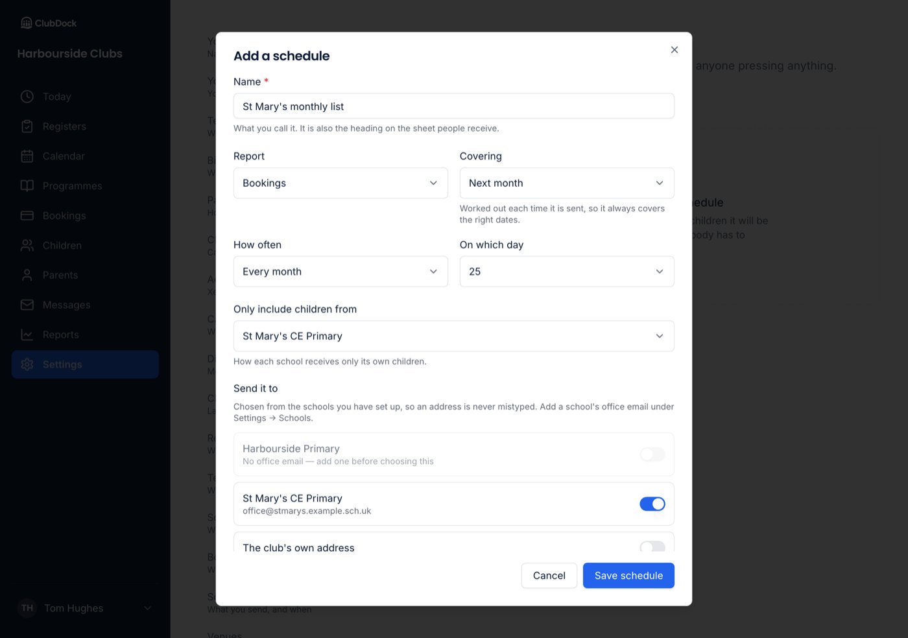Open the Report dropdown showing Bookings
The height and width of the screenshot is (638, 908).
pos(340,183)
